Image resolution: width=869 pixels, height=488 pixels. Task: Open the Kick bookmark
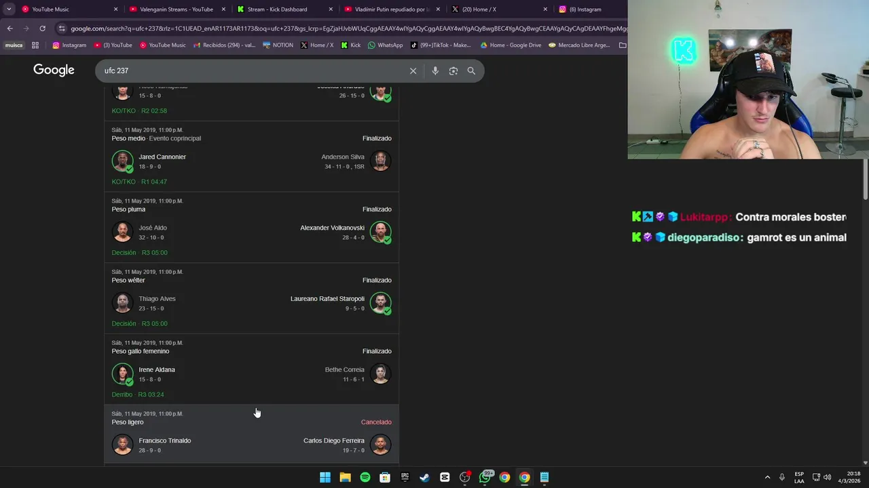(x=351, y=45)
